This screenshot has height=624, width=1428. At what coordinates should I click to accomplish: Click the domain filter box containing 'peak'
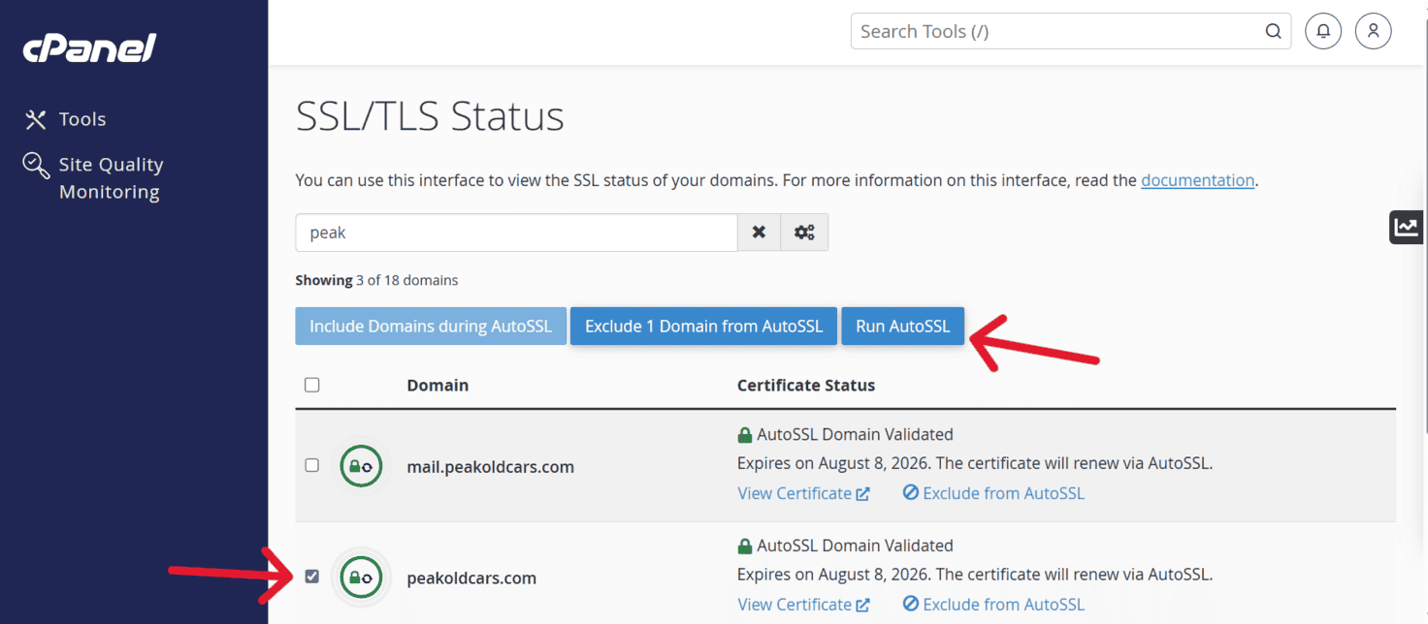(x=516, y=233)
